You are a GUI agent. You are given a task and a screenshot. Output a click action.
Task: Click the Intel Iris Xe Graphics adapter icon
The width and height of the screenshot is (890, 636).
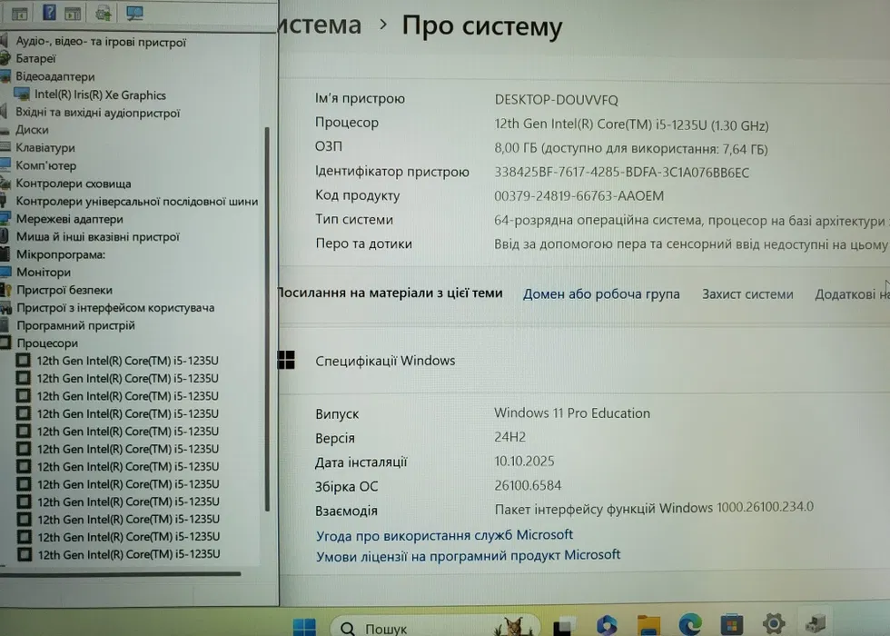coord(22,94)
